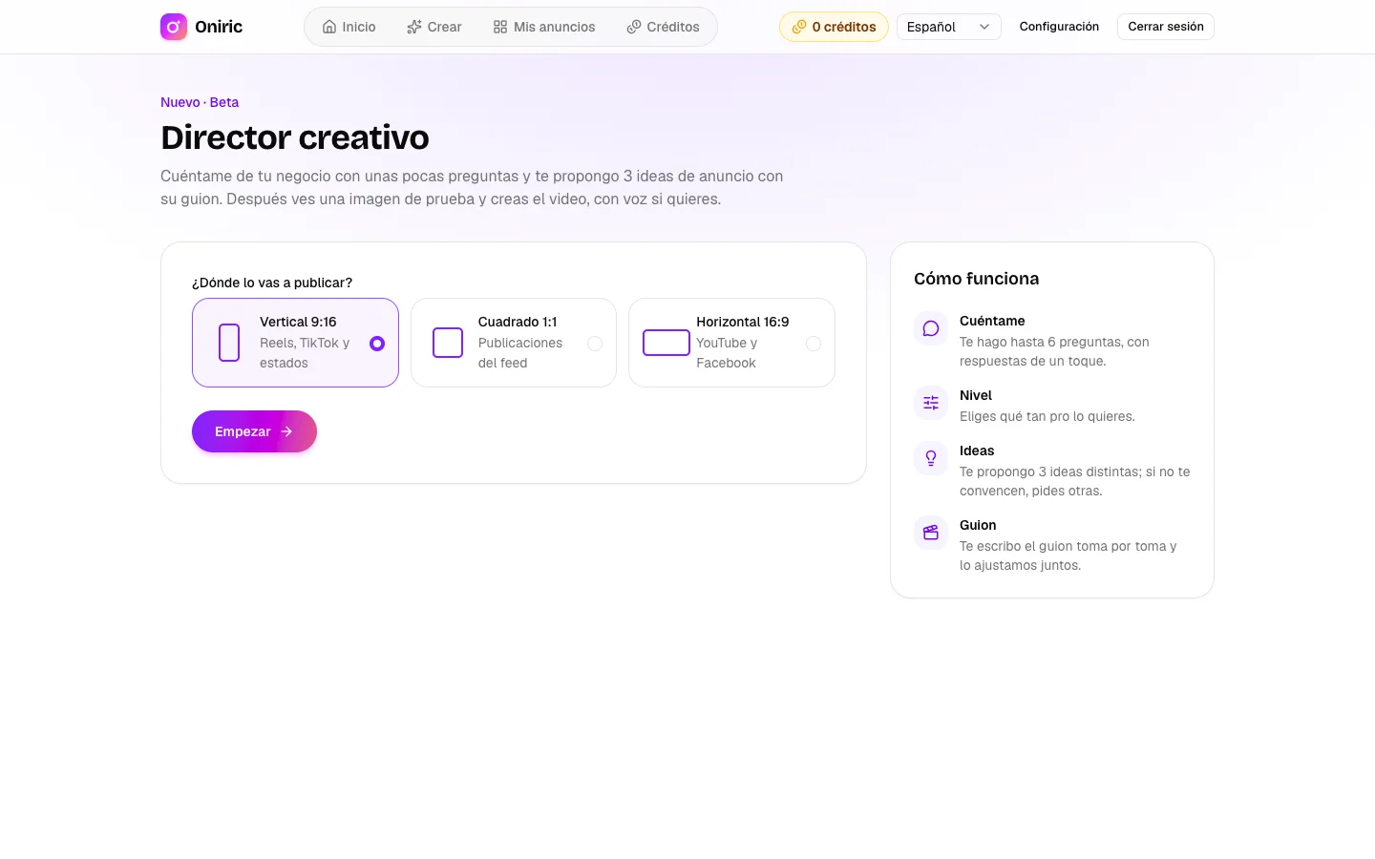Click the Oniric logo icon
The width and height of the screenshot is (1375, 859).
coord(174,27)
